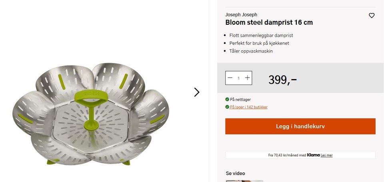Click green checkmark beside store stock link
Screen dimensions: 384x182
tap(227, 107)
